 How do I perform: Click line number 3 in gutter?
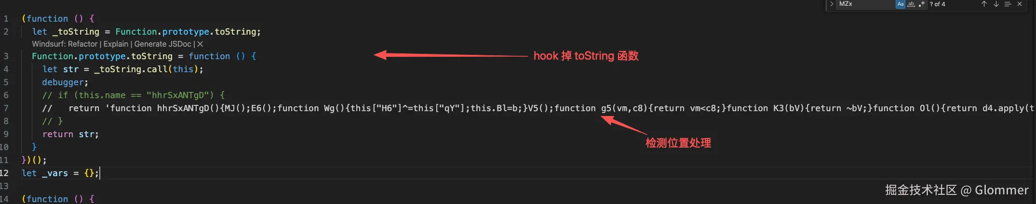click(6, 56)
